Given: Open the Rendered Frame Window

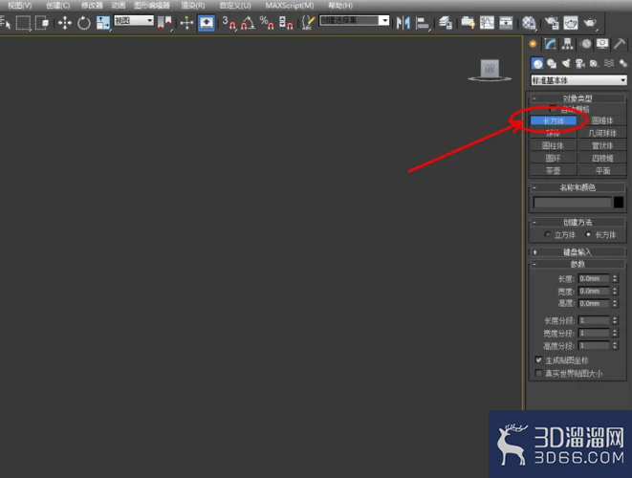Looking at the screenshot, I should [571, 23].
